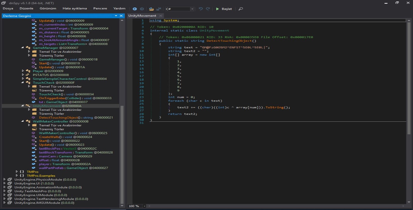Click the GameManager Start() method icon
This screenshot has height=210, width=413.
click(x=34, y=63)
